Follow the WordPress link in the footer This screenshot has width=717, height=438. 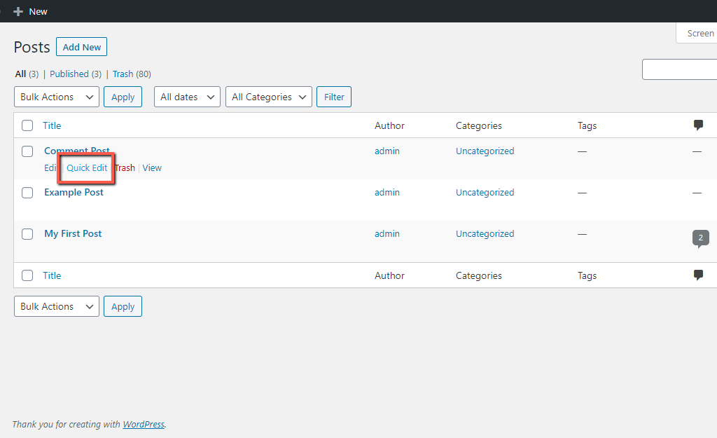pyautogui.click(x=144, y=424)
